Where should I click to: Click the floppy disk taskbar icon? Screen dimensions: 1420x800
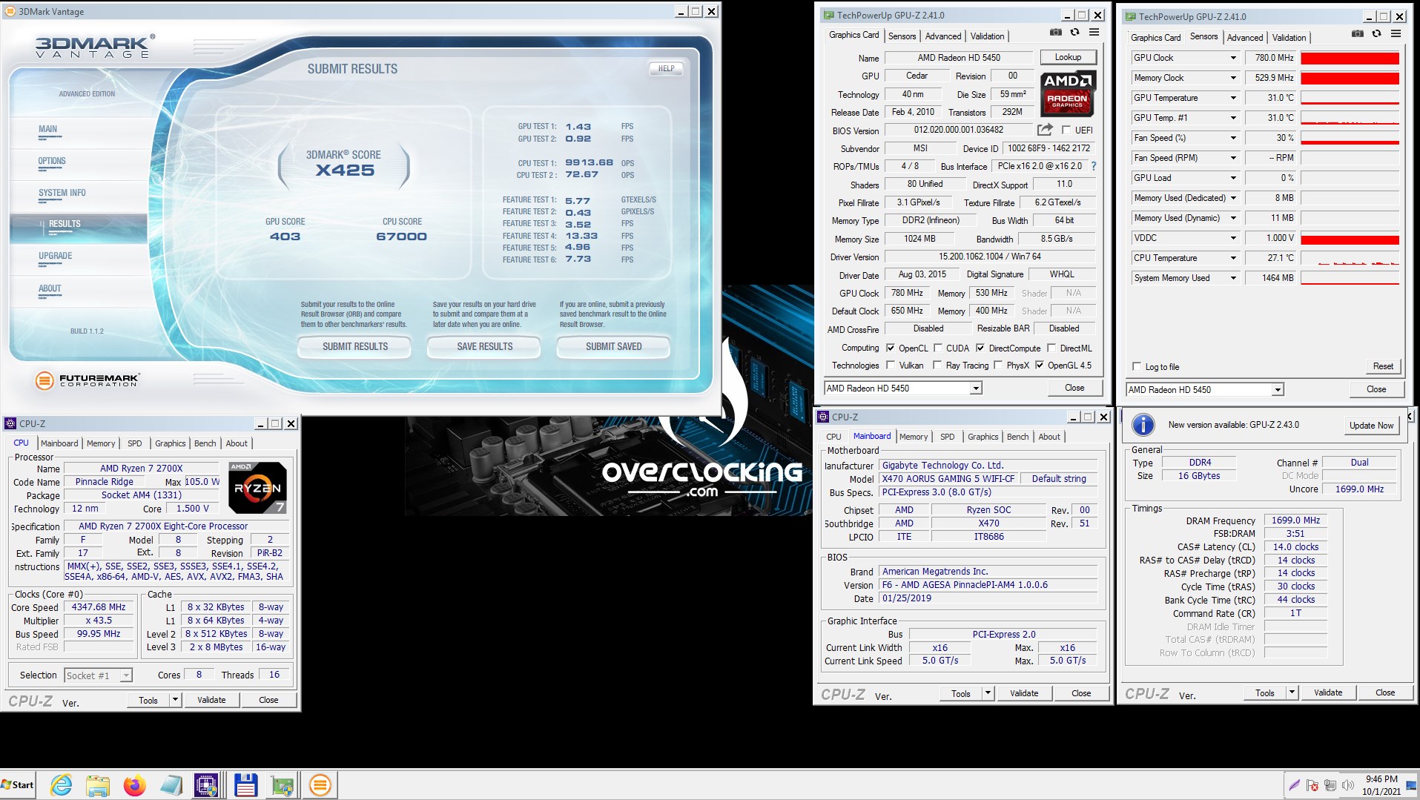[x=245, y=785]
